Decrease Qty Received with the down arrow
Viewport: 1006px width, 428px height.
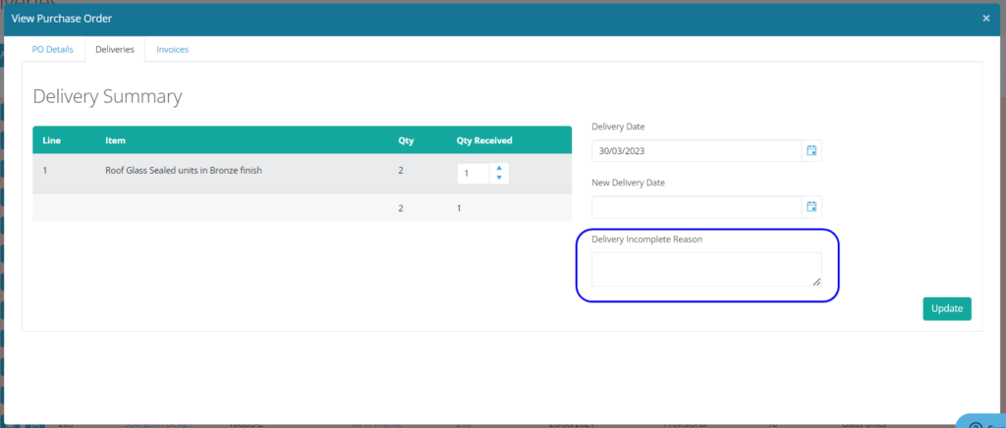(x=499, y=178)
